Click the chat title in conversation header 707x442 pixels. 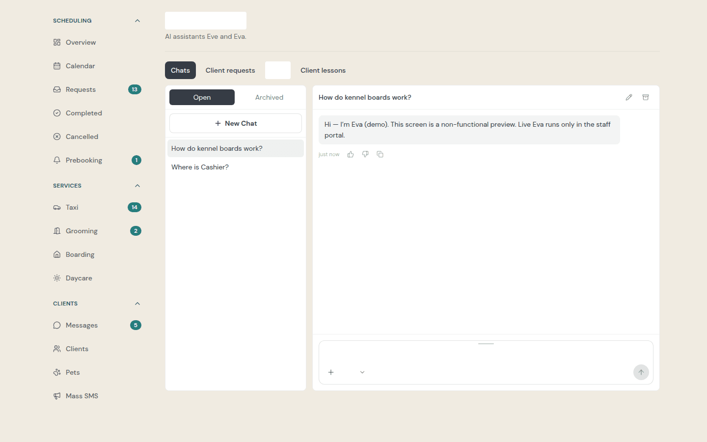pos(365,97)
